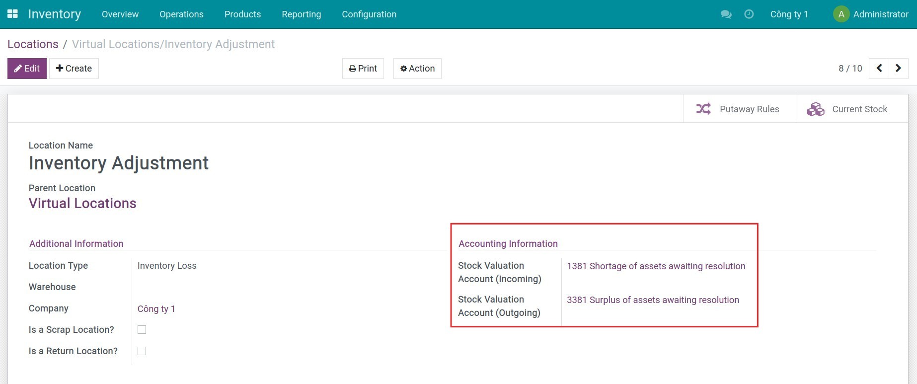Open the Operations menu

(x=181, y=14)
